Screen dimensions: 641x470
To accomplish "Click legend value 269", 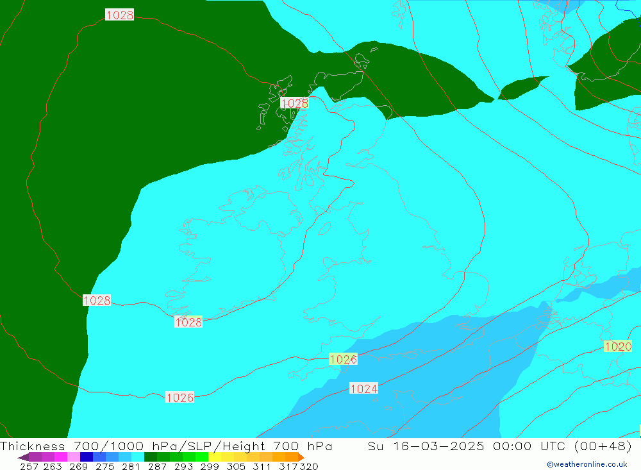I will click(x=78, y=466).
